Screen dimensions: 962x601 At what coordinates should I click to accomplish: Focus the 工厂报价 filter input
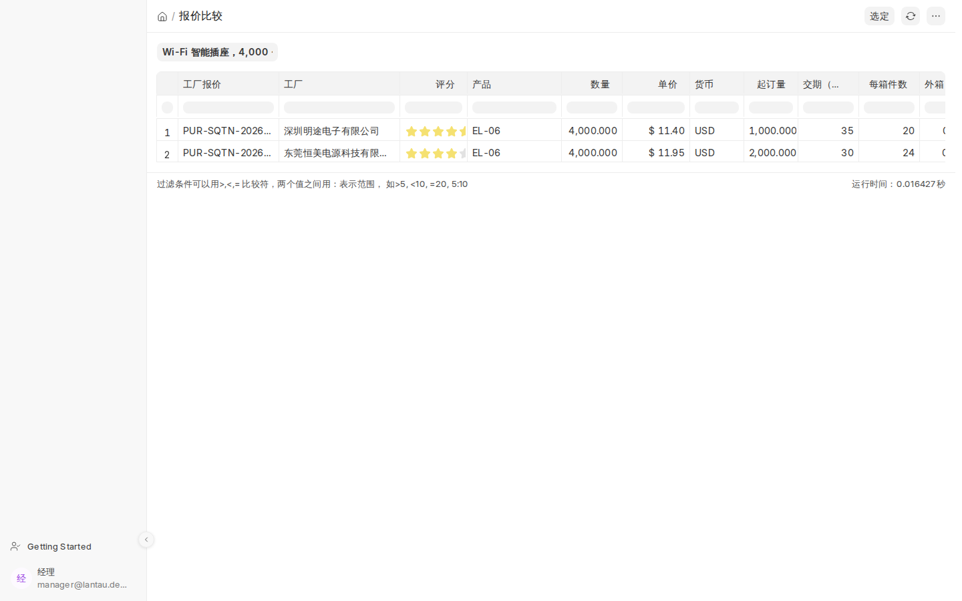230,108
